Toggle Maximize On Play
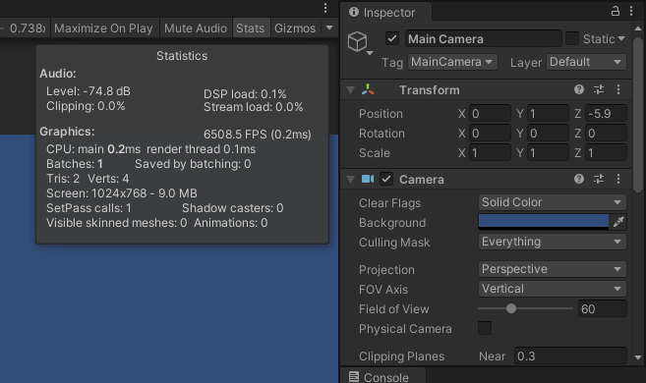The width and height of the screenshot is (646, 383). coord(103,27)
